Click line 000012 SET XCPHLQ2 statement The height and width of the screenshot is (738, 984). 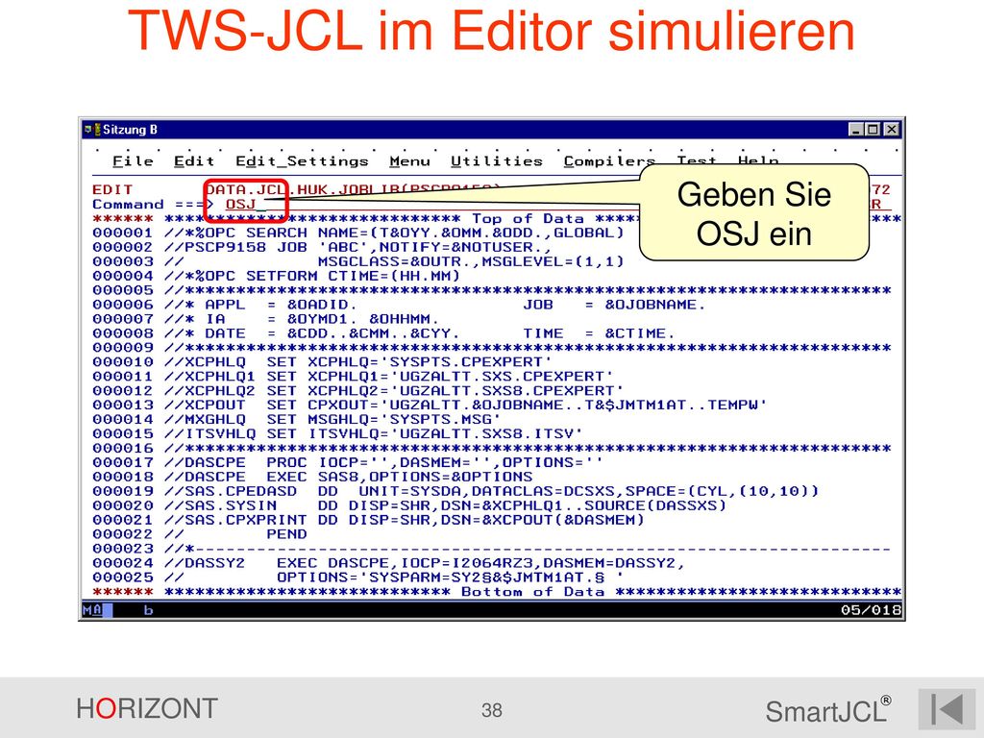click(x=357, y=391)
